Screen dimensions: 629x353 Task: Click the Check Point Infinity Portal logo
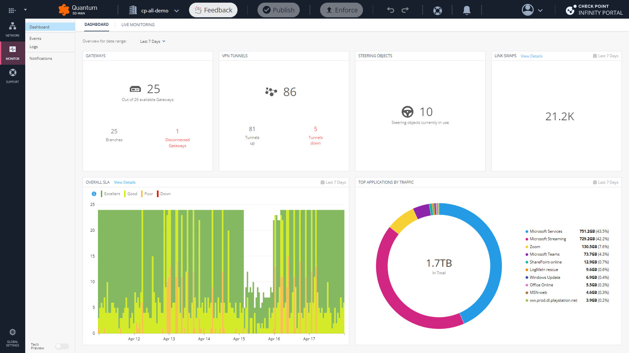[x=594, y=10]
